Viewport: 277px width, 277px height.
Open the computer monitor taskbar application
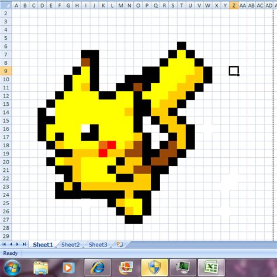point(183,268)
